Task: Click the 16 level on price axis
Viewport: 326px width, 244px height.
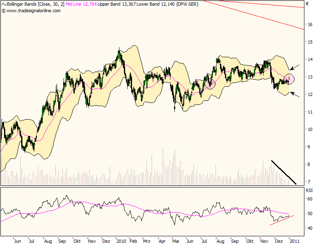Action: 310,24
